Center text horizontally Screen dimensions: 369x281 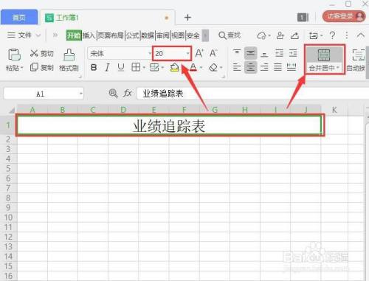pos(251,67)
